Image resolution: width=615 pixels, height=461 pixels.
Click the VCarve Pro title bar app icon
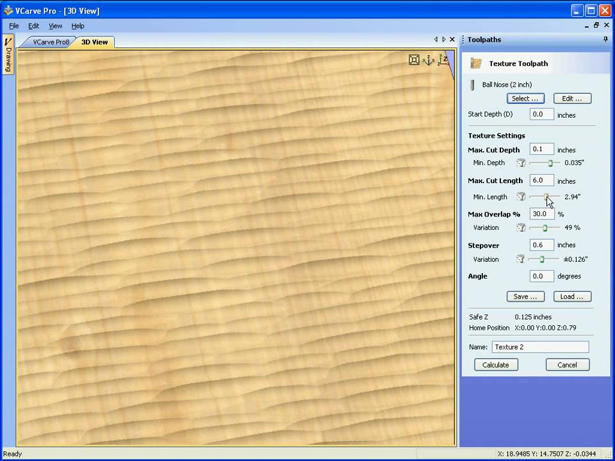pyautogui.click(x=8, y=11)
